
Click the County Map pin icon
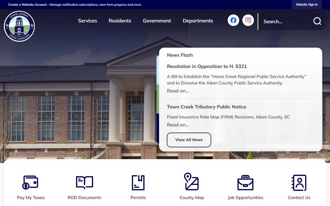click(191, 181)
